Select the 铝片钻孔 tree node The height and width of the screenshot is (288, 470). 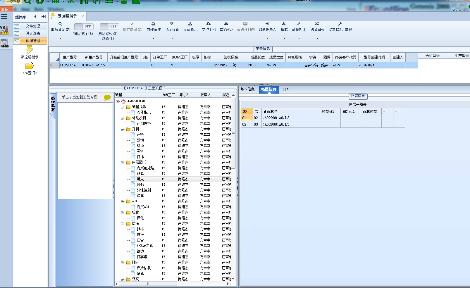pos(144,268)
